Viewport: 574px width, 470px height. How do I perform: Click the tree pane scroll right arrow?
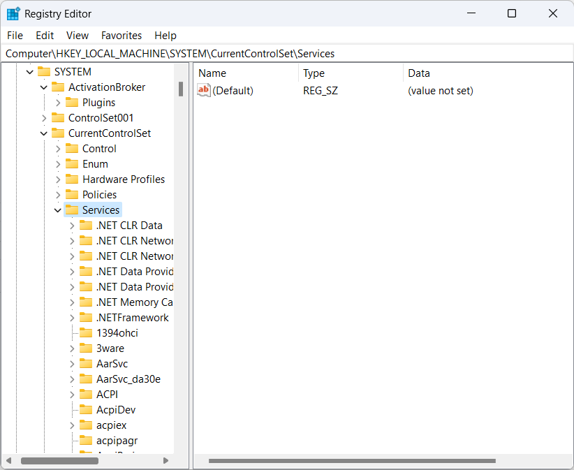tap(165, 460)
